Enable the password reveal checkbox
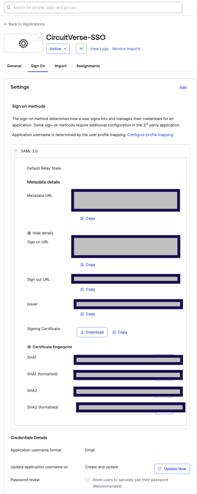 87,480
